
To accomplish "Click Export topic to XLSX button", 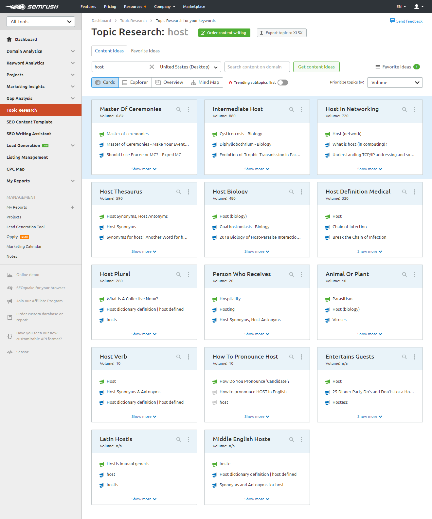I will (x=281, y=33).
